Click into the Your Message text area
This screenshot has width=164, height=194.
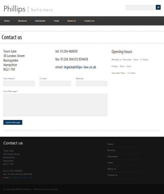[x=55, y=105]
